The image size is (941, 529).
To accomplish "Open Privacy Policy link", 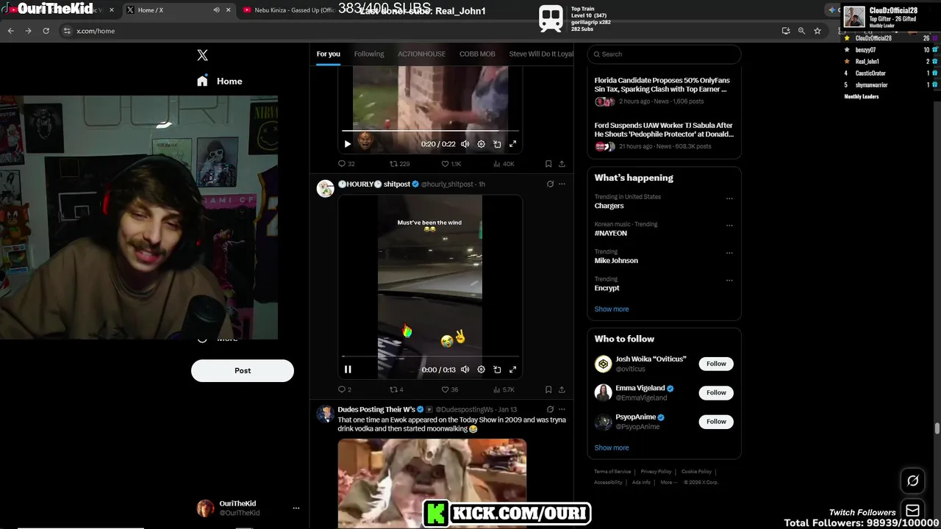I will tap(656, 472).
